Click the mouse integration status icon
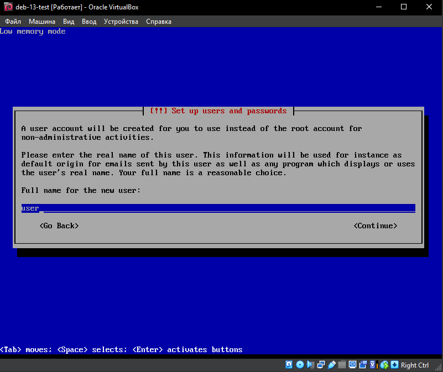Viewport: 443px width, 372px height. pos(384,365)
